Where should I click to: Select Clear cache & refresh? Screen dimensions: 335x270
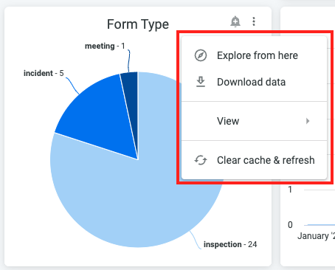[x=266, y=160]
